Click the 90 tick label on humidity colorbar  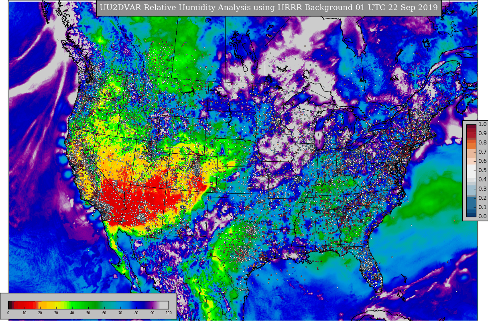[x=152, y=313]
